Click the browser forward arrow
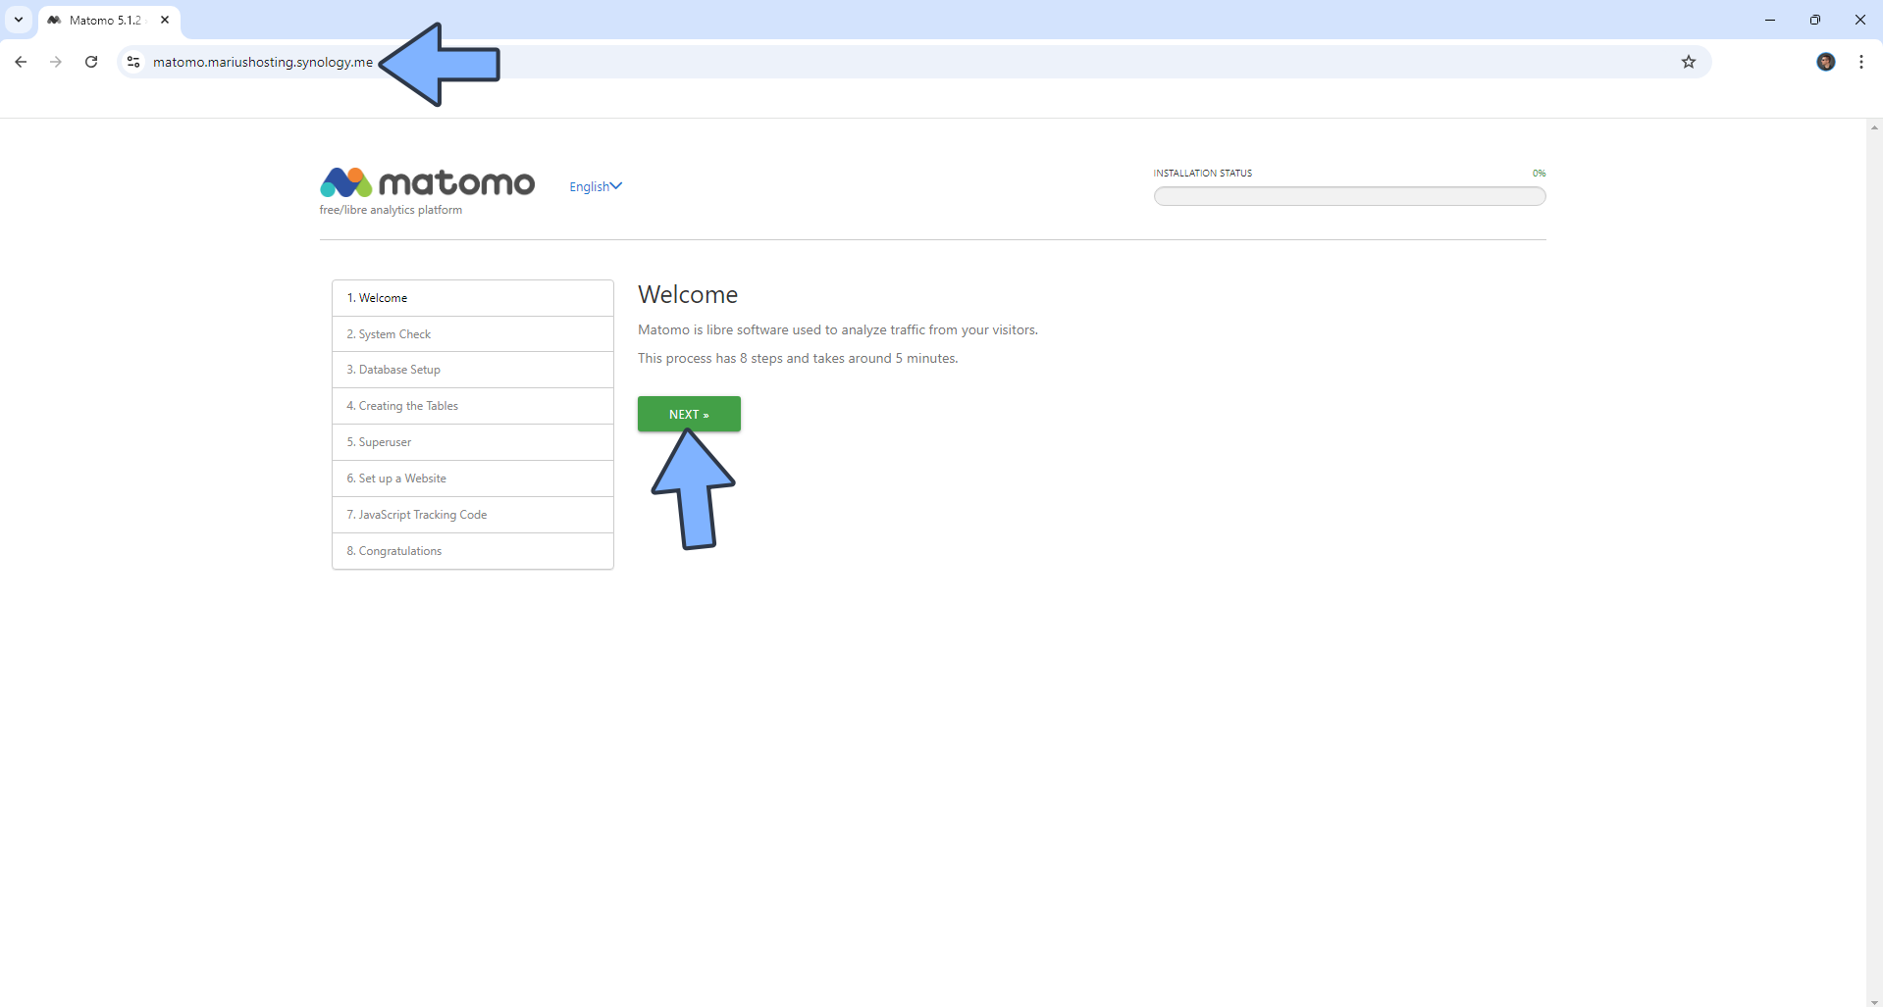The height and width of the screenshot is (1007, 1883). coord(56,62)
